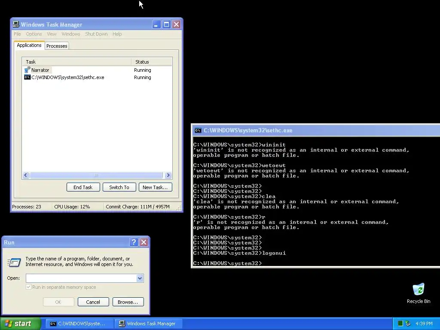The width and height of the screenshot is (440, 330).
Task: Select the Applications tab
Action: click(29, 45)
